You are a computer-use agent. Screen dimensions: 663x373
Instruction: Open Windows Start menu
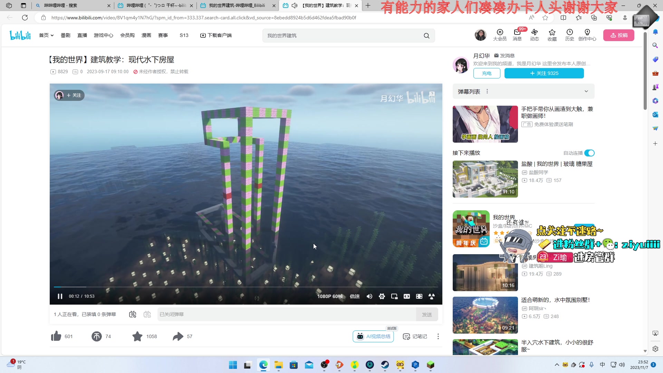pyautogui.click(x=233, y=365)
